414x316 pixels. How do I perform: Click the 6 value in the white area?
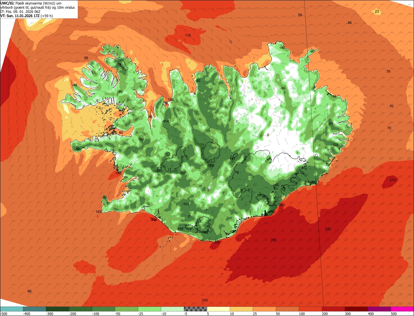(268, 135)
